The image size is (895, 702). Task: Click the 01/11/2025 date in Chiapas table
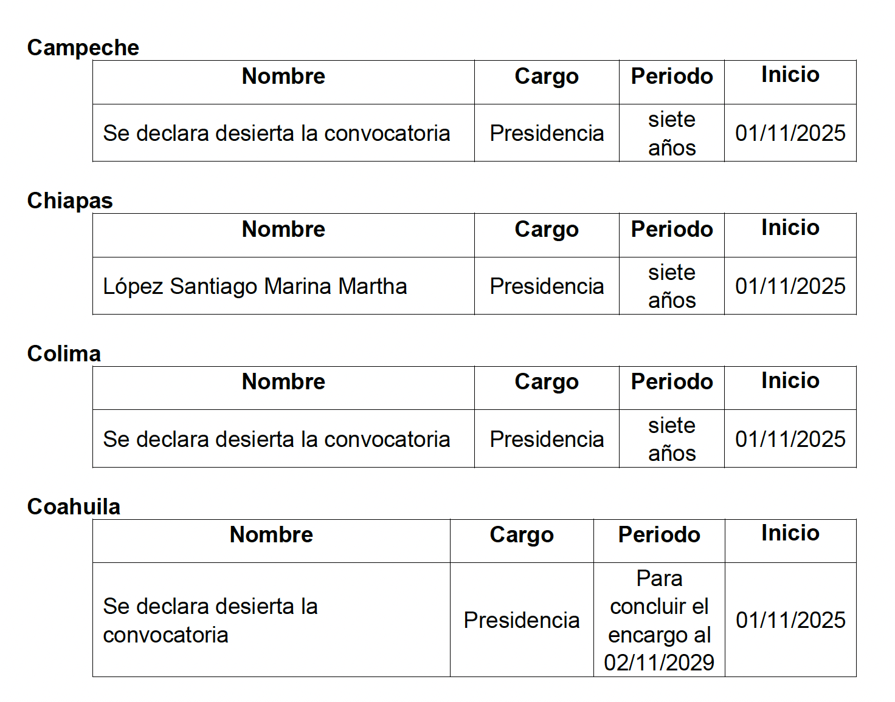[x=790, y=286]
